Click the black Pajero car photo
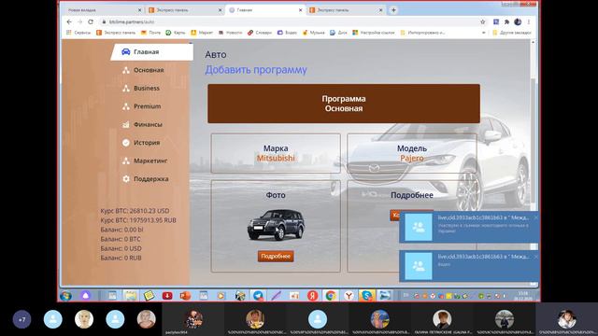This screenshot has width=598, height=336. 276,225
